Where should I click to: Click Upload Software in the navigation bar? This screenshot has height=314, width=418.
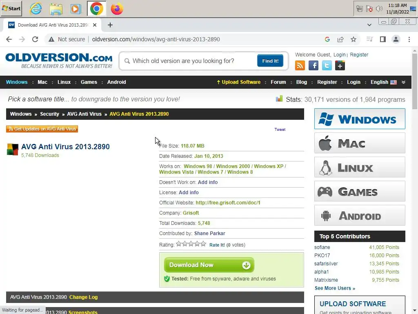click(238, 82)
